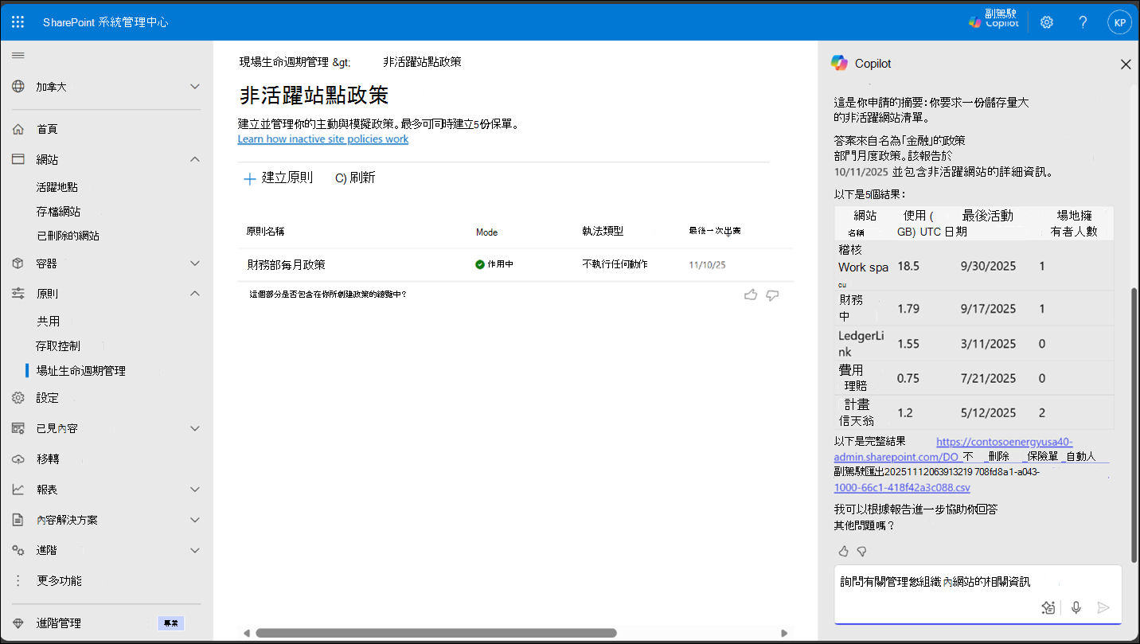Viewport: 1140px width, 644px height.
Task: Collapse navigation using the hamburger icon
Action: point(18,55)
